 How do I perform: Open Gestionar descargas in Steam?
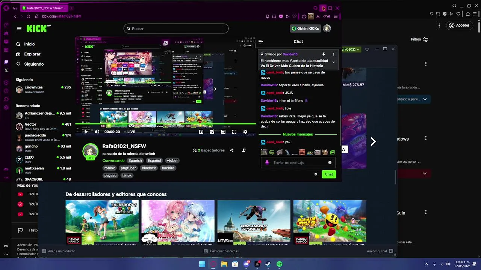click(221, 251)
